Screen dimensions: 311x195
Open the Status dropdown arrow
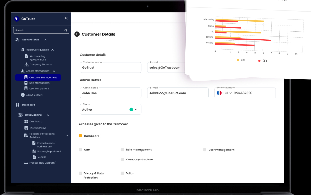(x=136, y=109)
